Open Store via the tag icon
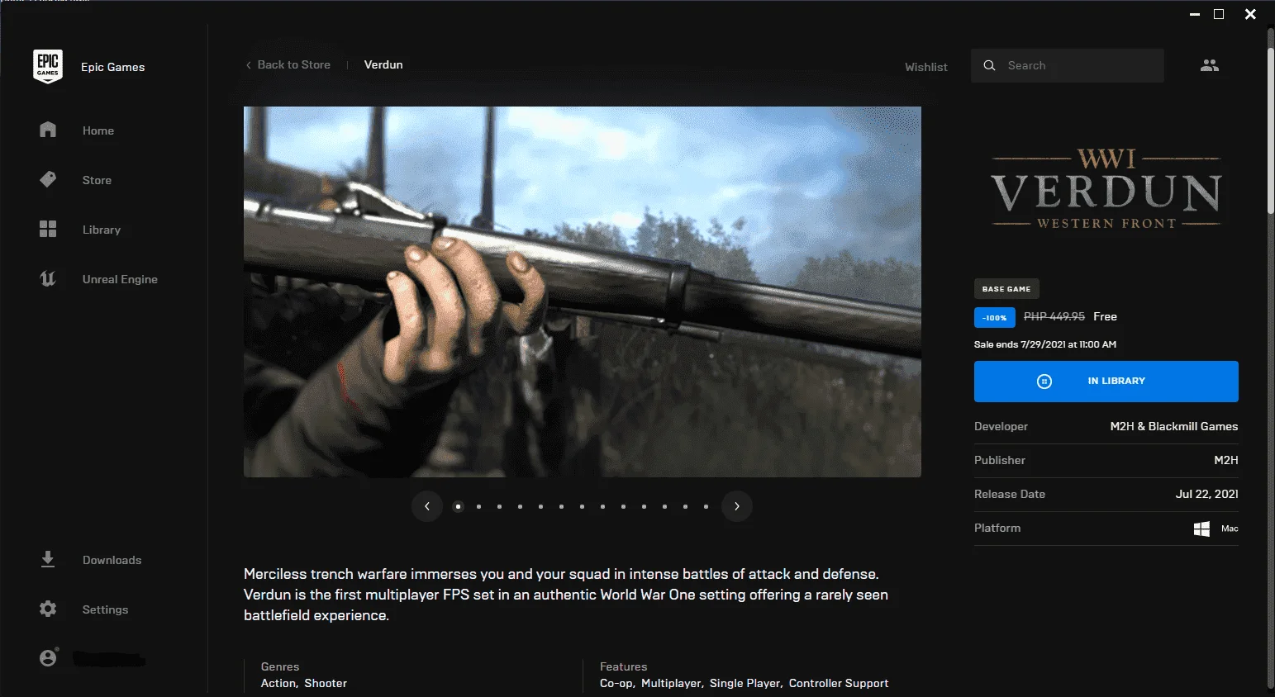The height and width of the screenshot is (697, 1275). [x=48, y=179]
